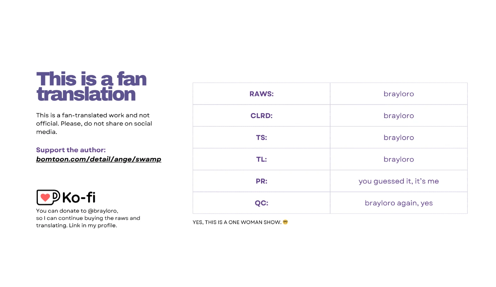This screenshot has width=496, height=287.
Task: Click the "This is a fan translation" heading
Action: pyautogui.click(x=91, y=86)
